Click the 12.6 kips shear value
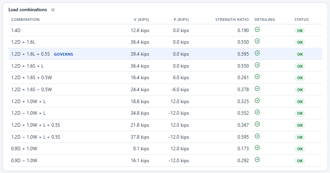This screenshot has width=330, height=173. pos(140,31)
